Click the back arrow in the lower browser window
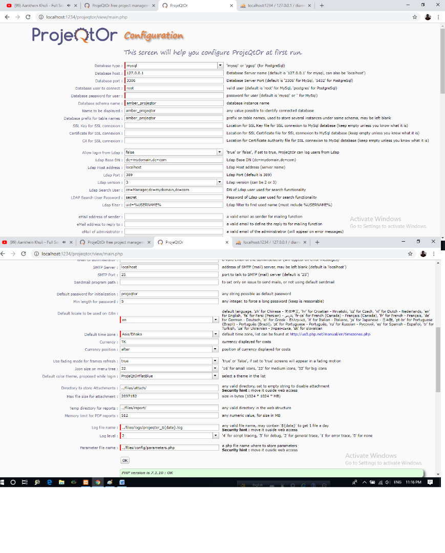Image resolution: width=445 pixels, height=553 pixels. [3, 253]
